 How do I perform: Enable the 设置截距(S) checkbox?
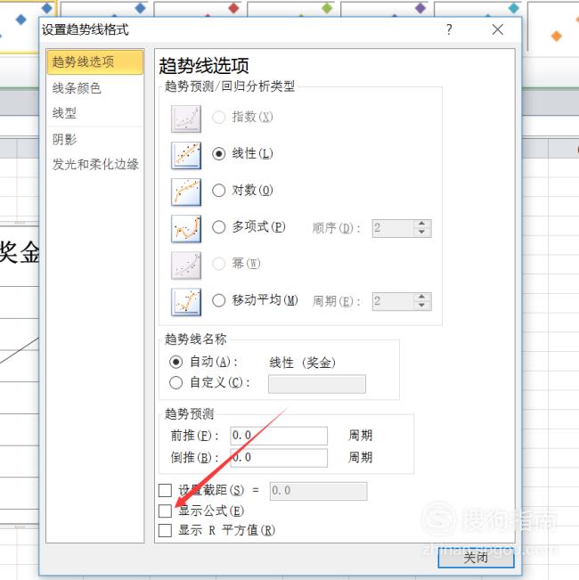tap(165, 491)
